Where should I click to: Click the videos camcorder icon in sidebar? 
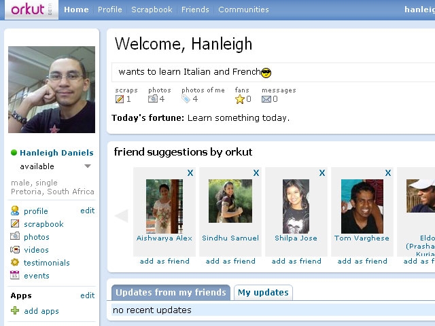(x=15, y=249)
